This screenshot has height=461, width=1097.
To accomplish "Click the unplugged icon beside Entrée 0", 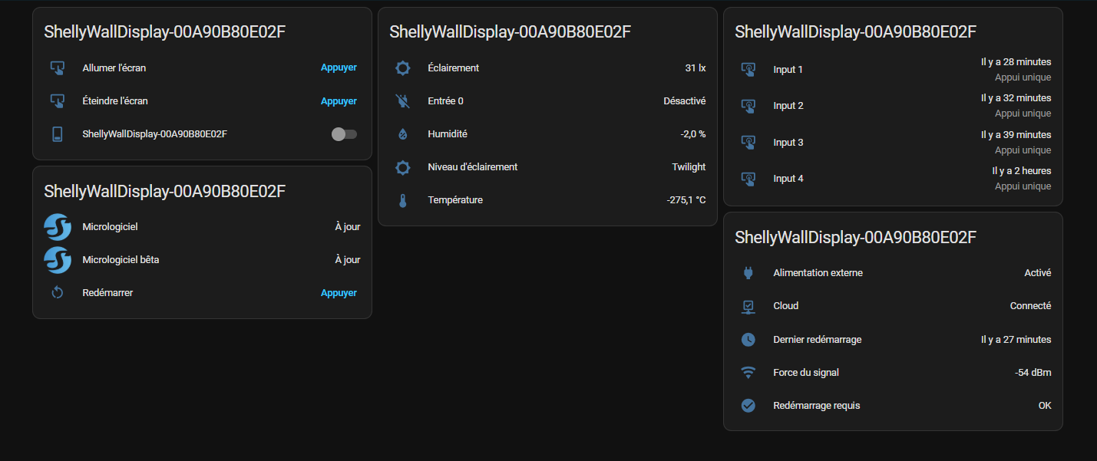I will [x=402, y=100].
